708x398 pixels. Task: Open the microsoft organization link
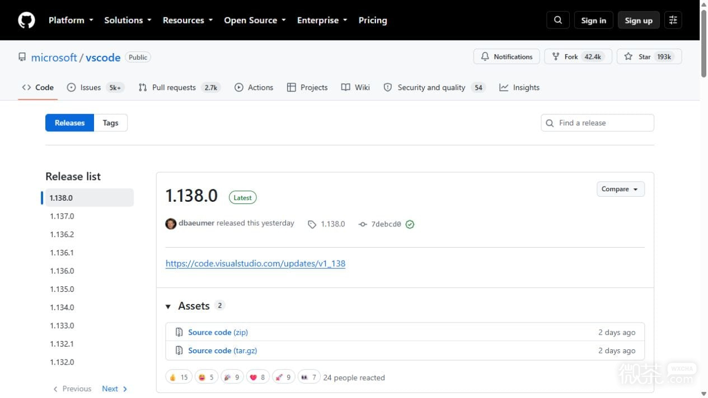pyautogui.click(x=54, y=57)
